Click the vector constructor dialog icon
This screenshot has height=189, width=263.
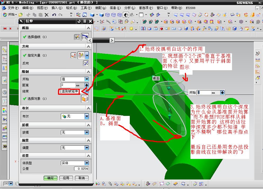click(x=73, y=55)
